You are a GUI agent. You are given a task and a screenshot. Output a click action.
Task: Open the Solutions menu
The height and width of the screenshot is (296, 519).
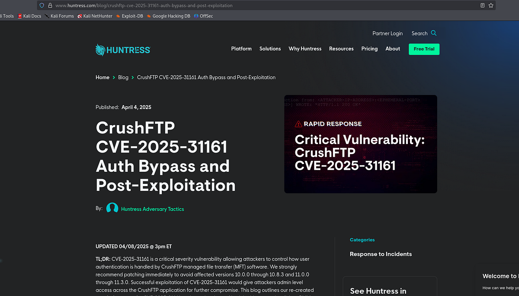tap(270, 49)
